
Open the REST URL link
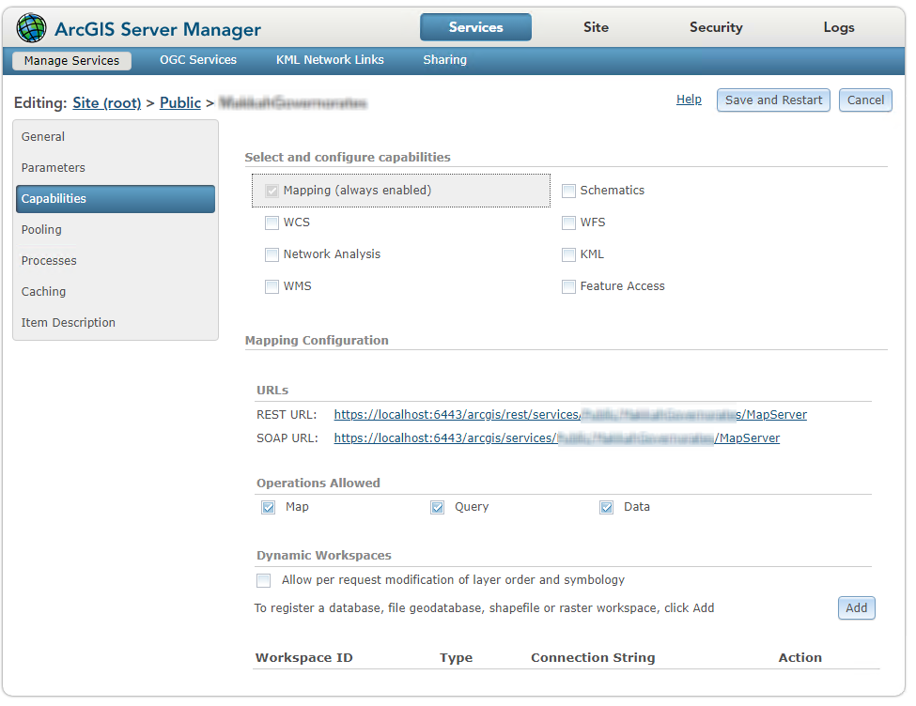tap(570, 415)
